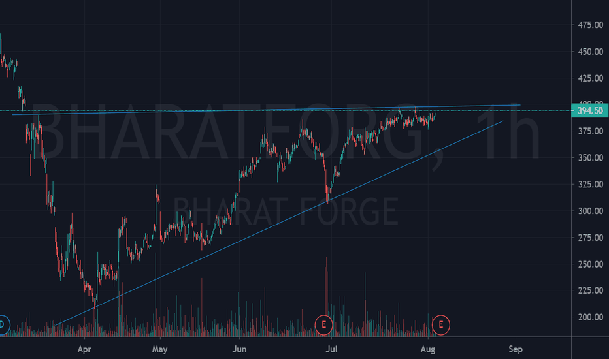Image resolution: width=609 pixels, height=359 pixels.
Task: Click the Jun label on the time axis
Action: pyautogui.click(x=239, y=349)
